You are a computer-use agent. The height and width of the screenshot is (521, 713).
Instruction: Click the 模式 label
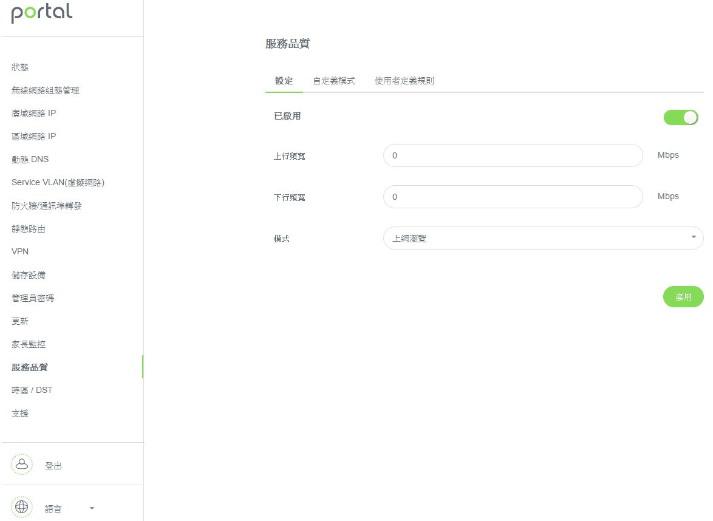[281, 239]
